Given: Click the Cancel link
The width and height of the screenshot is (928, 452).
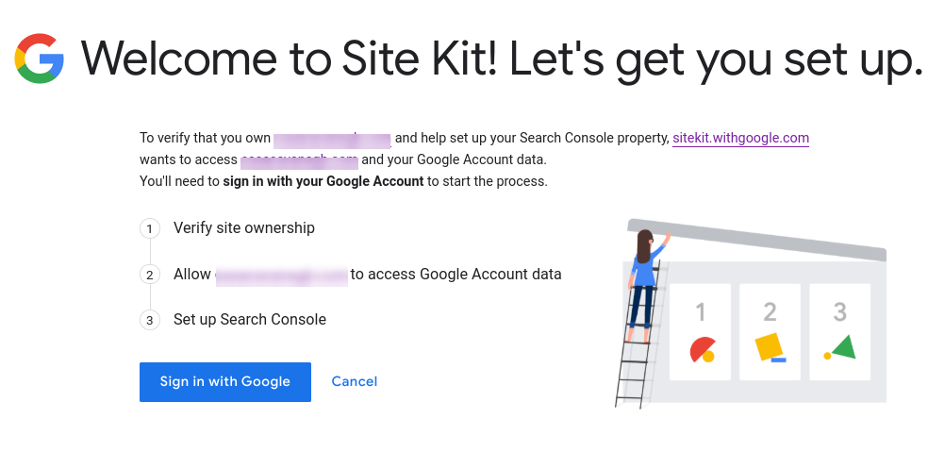Looking at the screenshot, I should (355, 381).
